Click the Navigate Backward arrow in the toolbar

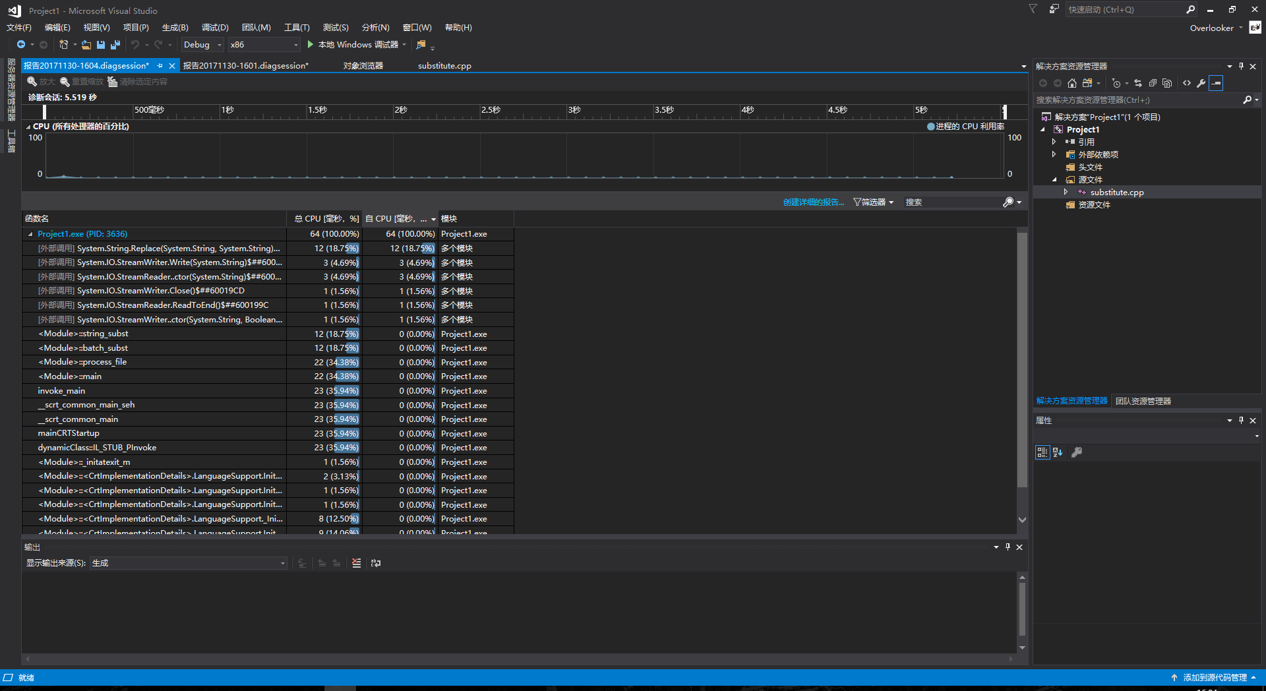[x=21, y=45]
